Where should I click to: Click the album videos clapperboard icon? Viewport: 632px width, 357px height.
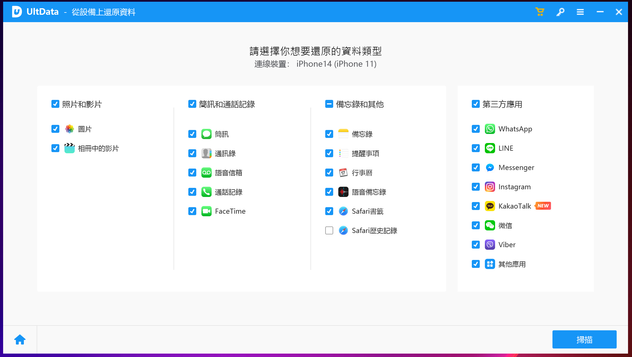point(70,148)
